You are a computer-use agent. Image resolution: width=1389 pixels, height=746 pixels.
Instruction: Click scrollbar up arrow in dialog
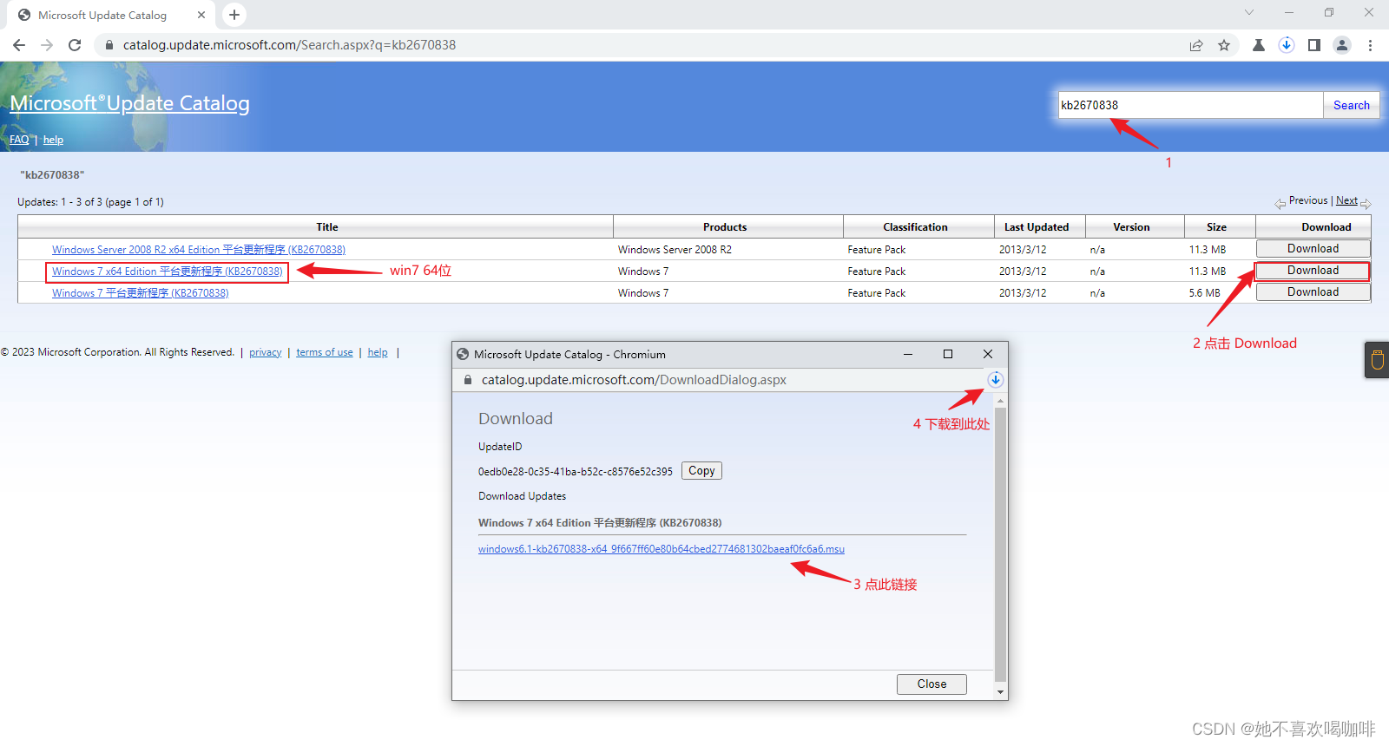coord(1000,400)
